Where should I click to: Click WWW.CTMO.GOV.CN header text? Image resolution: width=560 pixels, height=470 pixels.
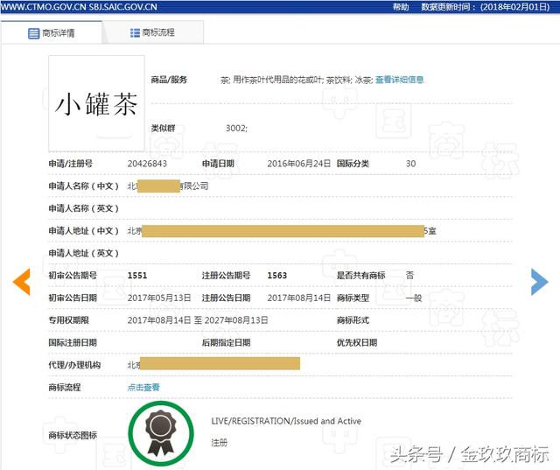click(x=44, y=7)
